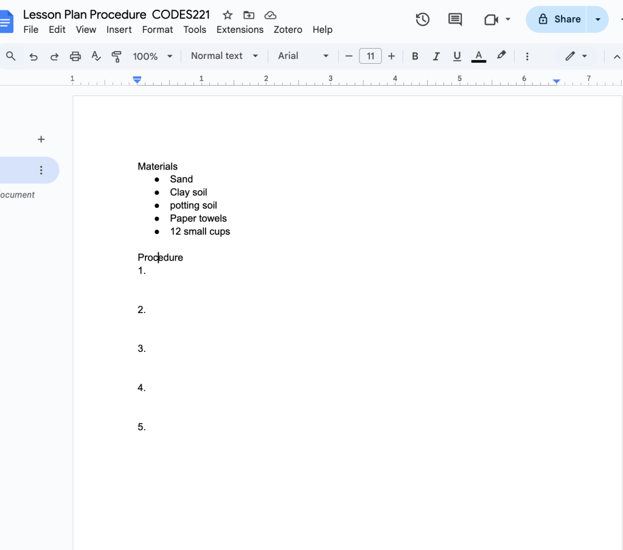Open the Insert menu
Image resolution: width=623 pixels, height=550 pixels.
119,29
